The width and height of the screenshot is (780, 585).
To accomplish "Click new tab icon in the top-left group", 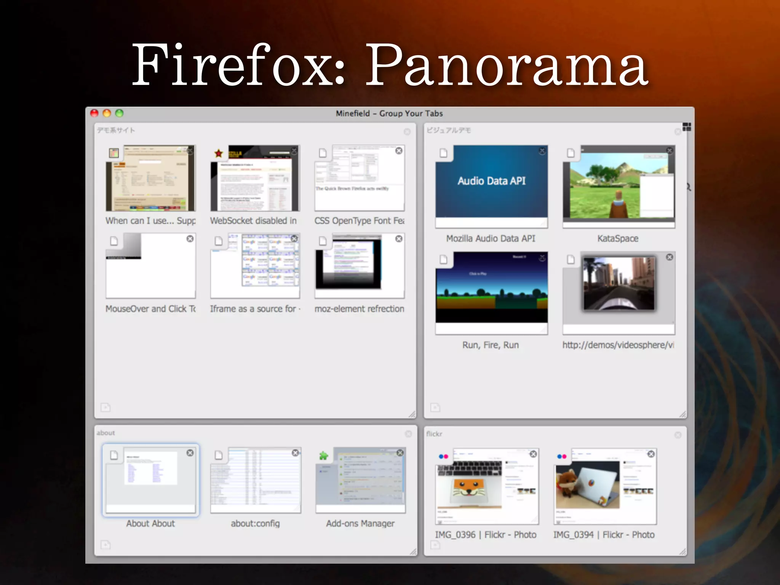I will tap(105, 408).
